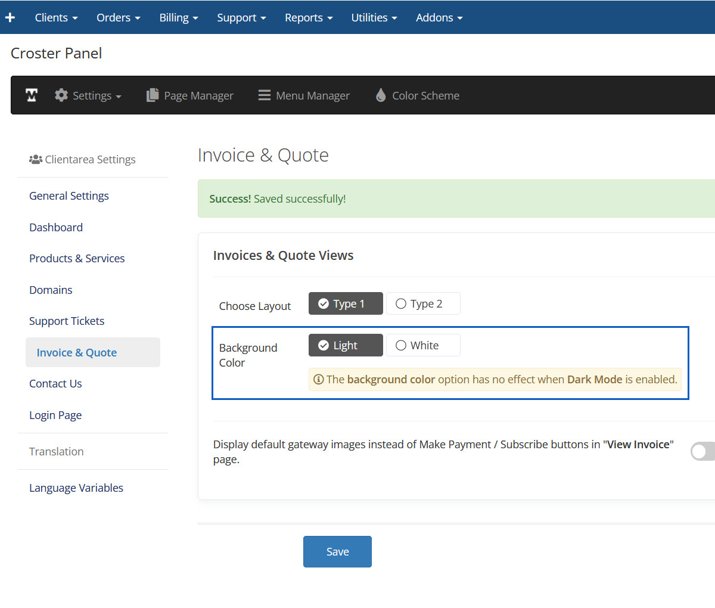This screenshot has height=608, width=715.
Task: Open the Support Tickets settings section
Action: point(67,321)
